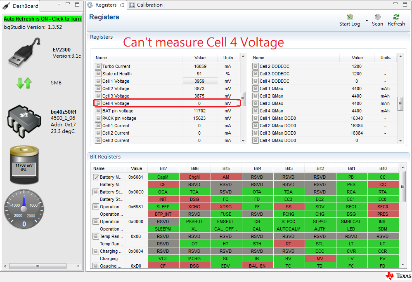Click the lock icon for Cell 4 DODEOC
Image resolution: width=412 pixels, height=282 pixels.
point(255,81)
